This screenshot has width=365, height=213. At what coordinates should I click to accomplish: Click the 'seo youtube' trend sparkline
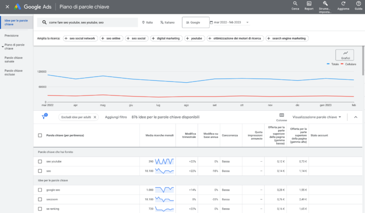click(164, 161)
